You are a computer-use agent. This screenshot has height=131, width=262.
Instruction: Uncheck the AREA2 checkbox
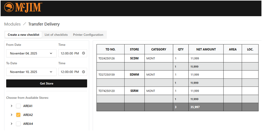tap(18, 115)
